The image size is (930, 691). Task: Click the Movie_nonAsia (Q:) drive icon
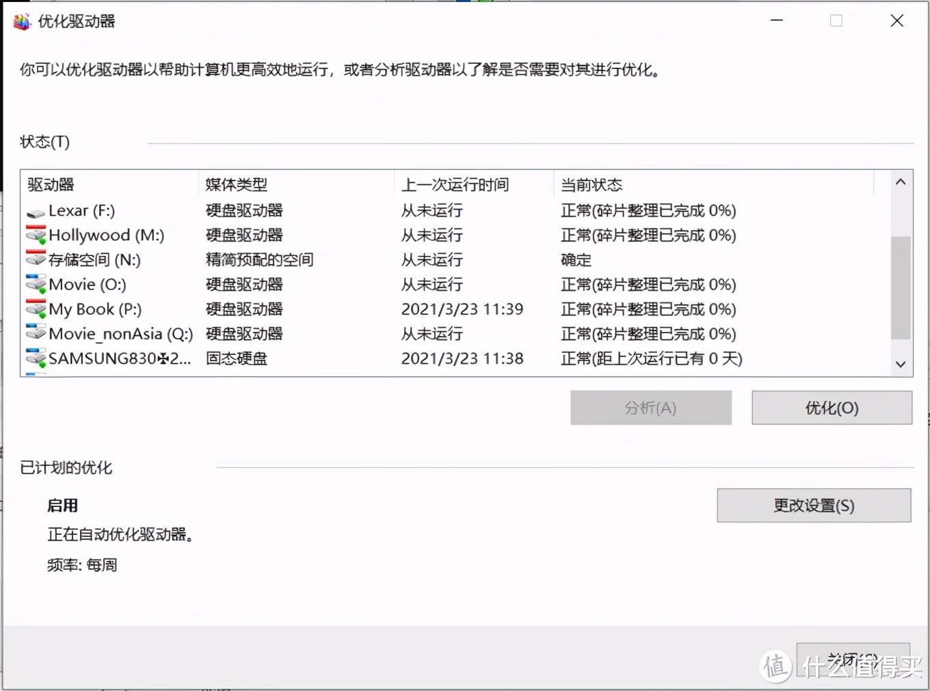point(35,334)
